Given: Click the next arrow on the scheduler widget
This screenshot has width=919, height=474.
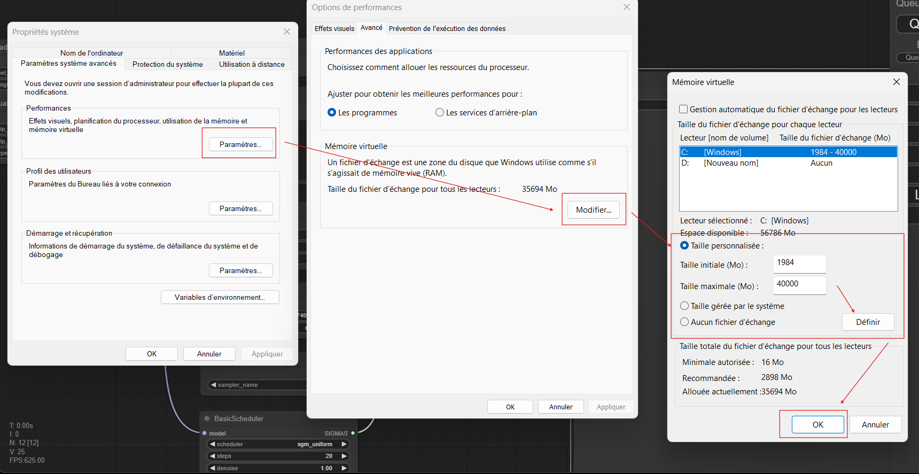Looking at the screenshot, I should pyautogui.click(x=344, y=444).
